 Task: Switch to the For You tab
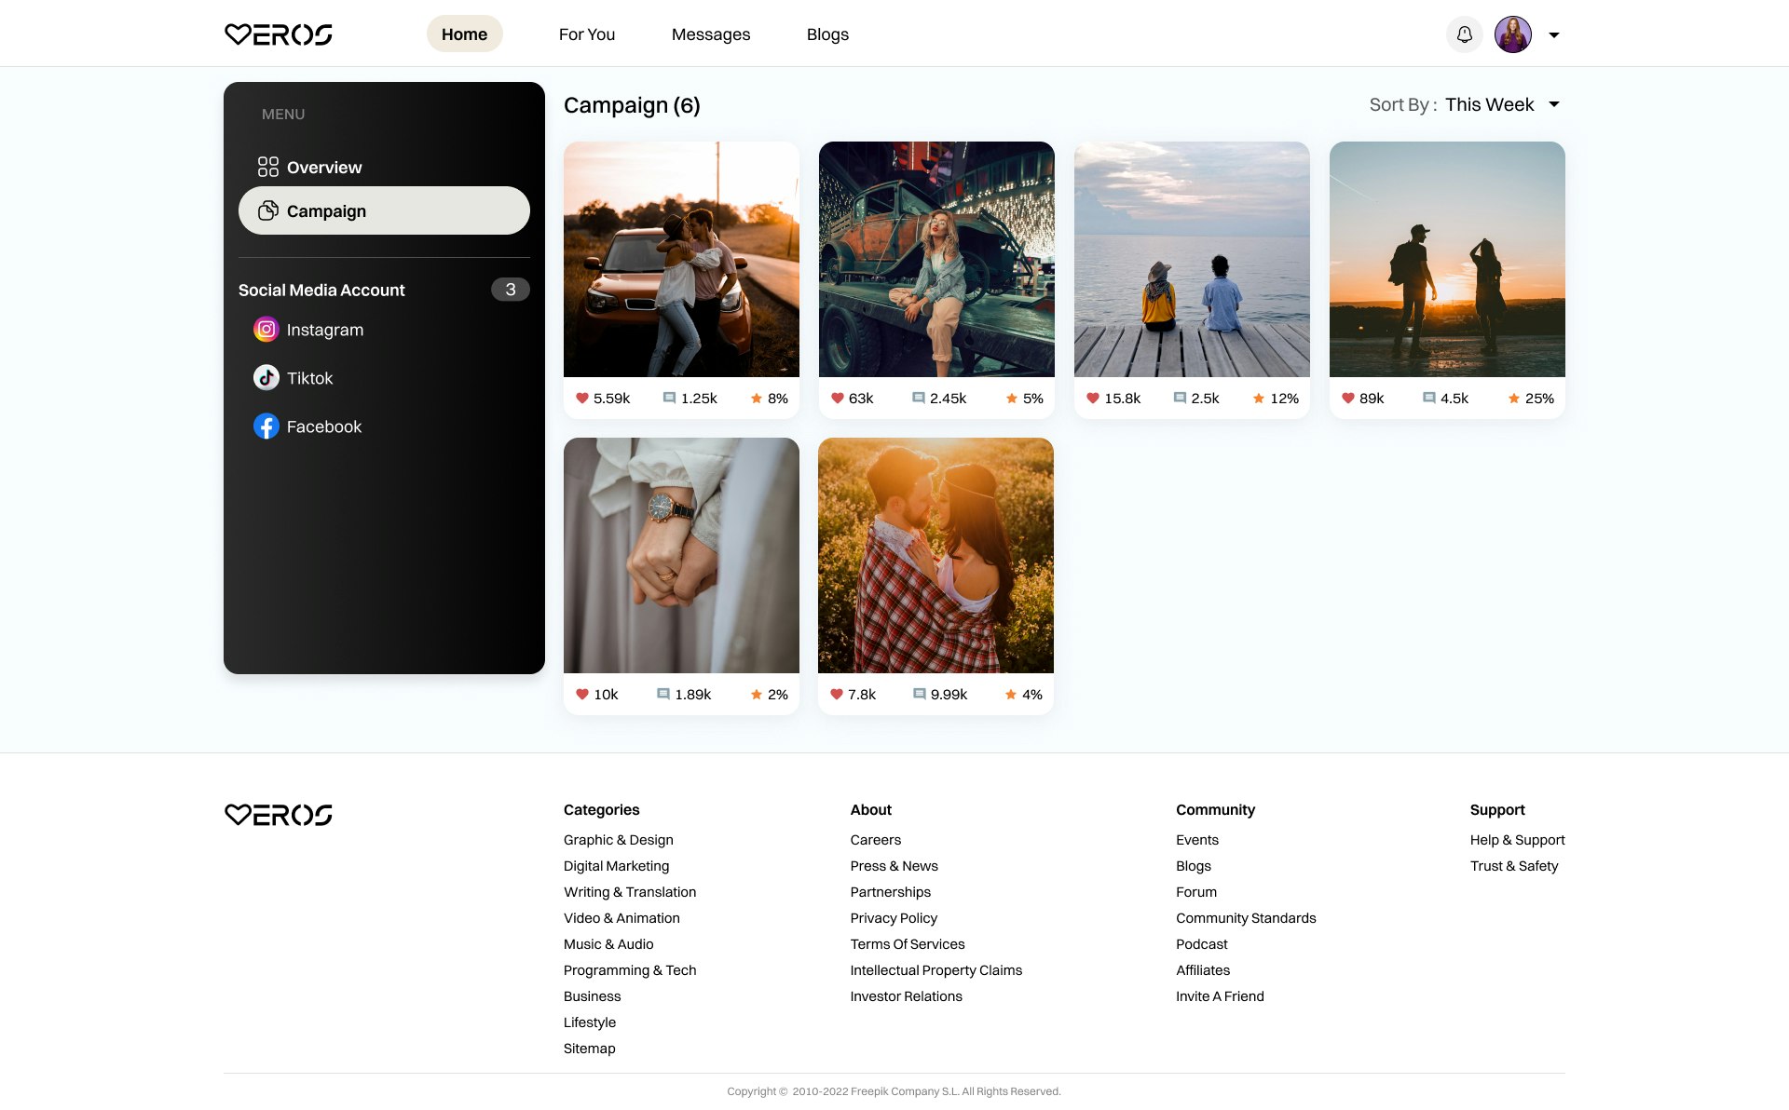[586, 34]
